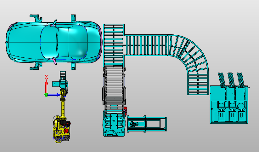The height and width of the screenshot is (152, 259).
Task: Click the red X axis arrow
Action: 46,86
